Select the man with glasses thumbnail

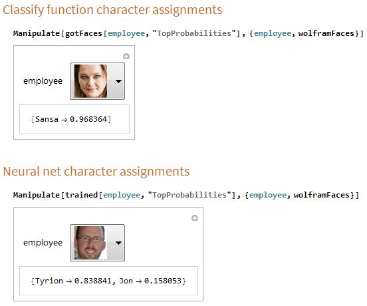click(90, 243)
